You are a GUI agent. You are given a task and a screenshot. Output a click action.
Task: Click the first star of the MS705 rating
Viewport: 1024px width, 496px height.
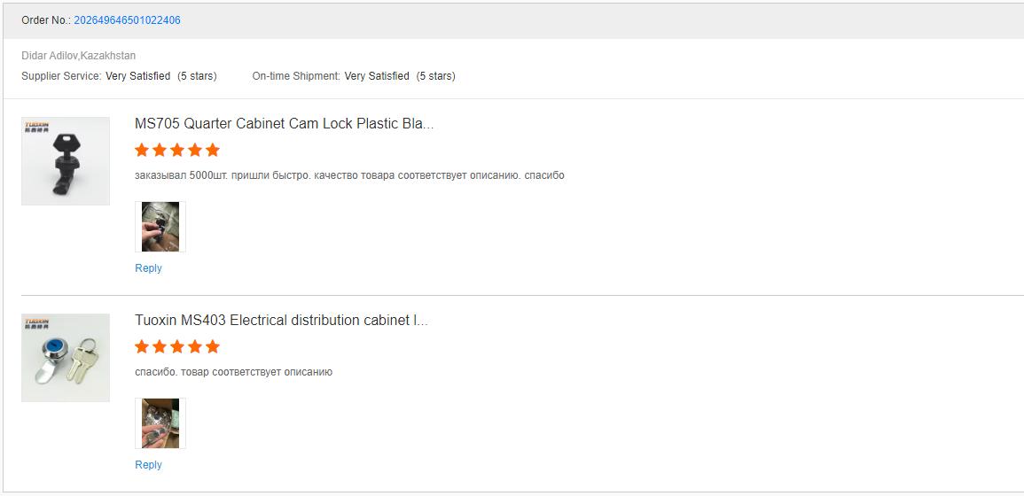tap(142, 151)
